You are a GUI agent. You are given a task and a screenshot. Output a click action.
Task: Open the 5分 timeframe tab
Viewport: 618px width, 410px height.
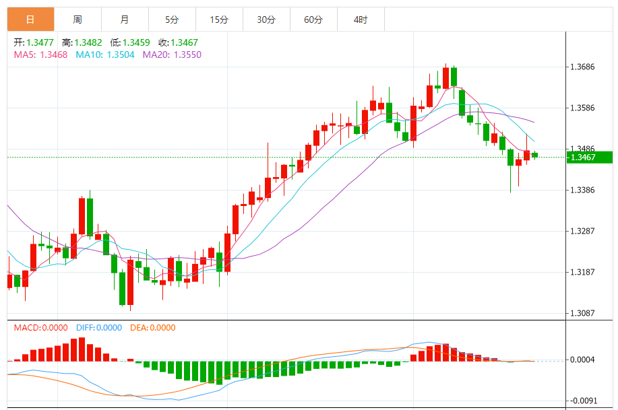[x=172, y=20]
